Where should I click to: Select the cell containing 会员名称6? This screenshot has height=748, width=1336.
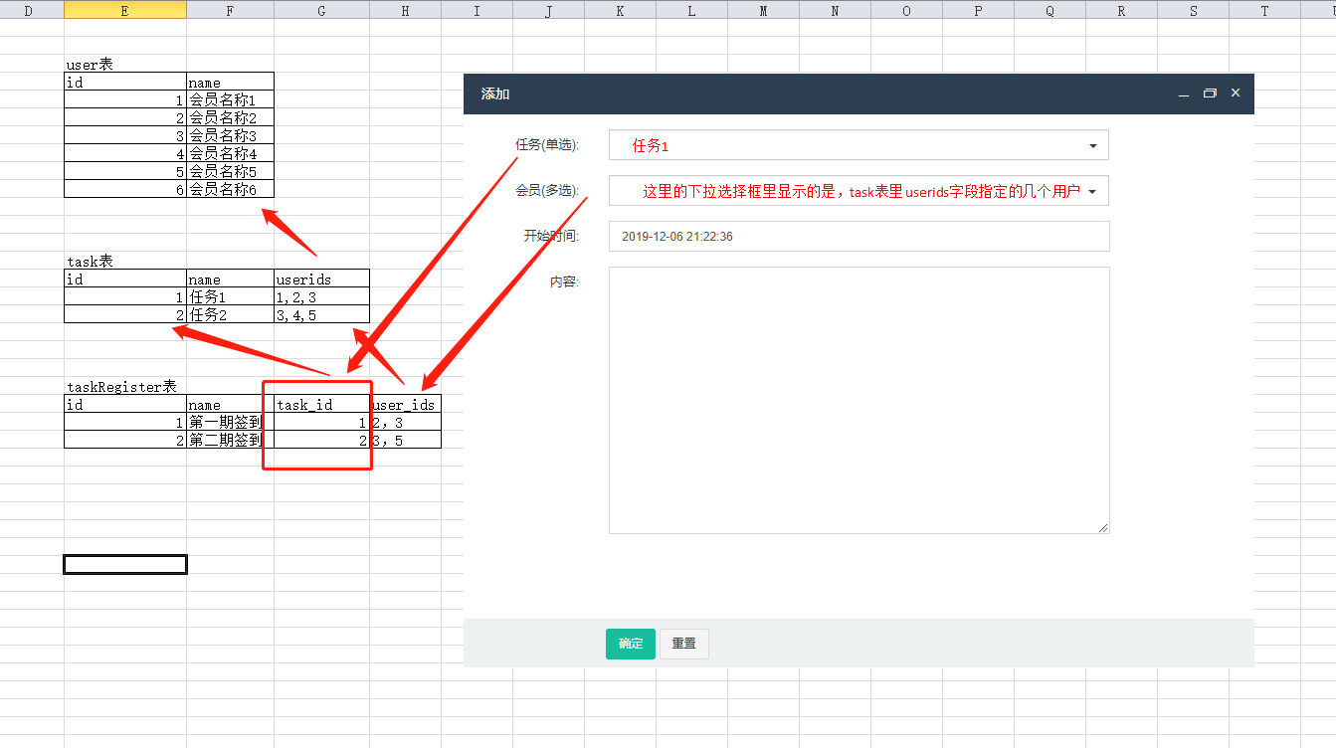pyautogui.click(x=230, y=189)
